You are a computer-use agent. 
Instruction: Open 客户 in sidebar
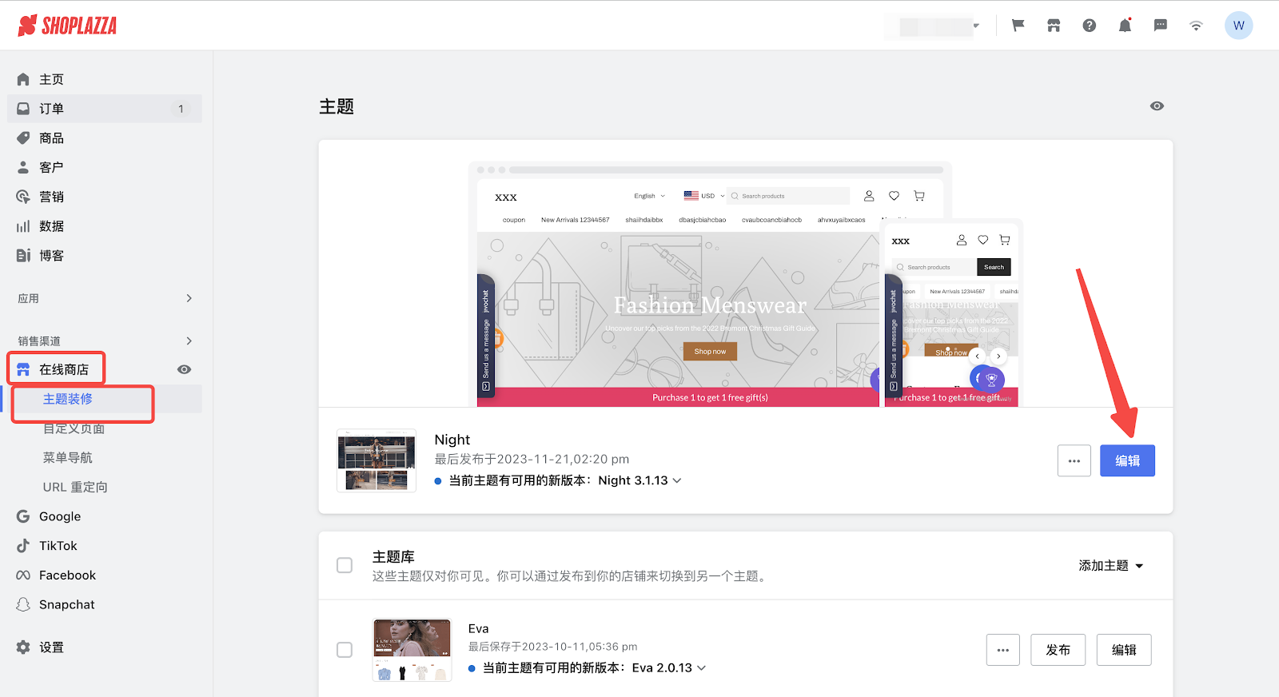[104, 168]
